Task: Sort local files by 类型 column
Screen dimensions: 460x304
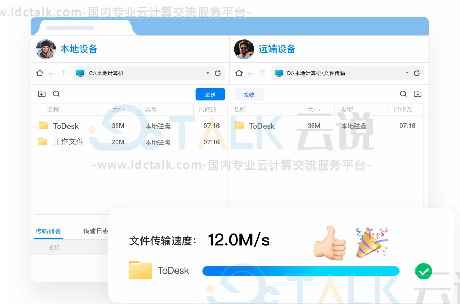Action: click(x=151, y=109)
